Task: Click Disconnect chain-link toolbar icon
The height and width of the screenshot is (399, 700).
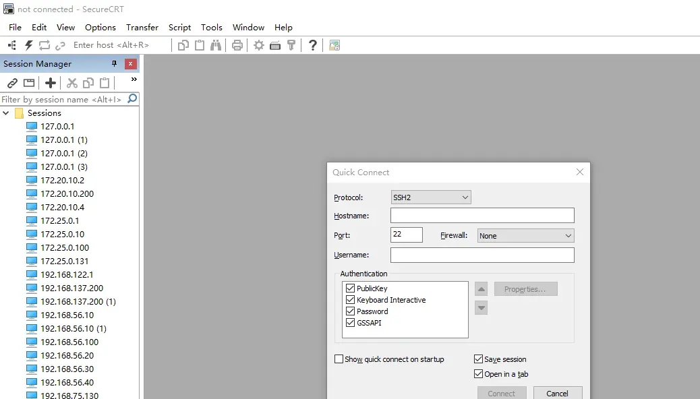Action: click(60, 45)
